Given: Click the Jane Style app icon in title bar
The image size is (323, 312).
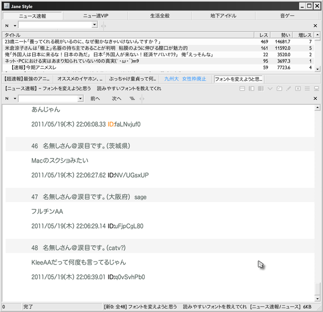Looking at the screenshot, I should coord(7,6).
